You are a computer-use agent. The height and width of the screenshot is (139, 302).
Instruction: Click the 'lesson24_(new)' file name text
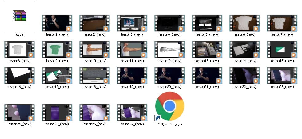pyautogui.click(x=19, y=124)
